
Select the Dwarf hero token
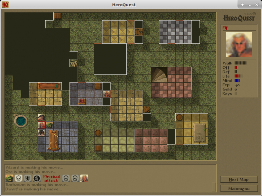pyautogui.click(x=41, y=133)
